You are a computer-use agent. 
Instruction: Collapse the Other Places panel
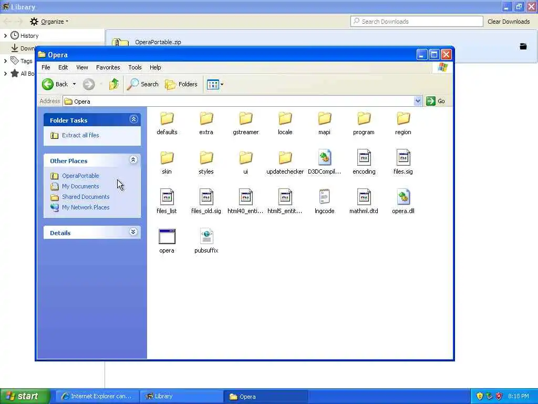click(x=133, y=160)
